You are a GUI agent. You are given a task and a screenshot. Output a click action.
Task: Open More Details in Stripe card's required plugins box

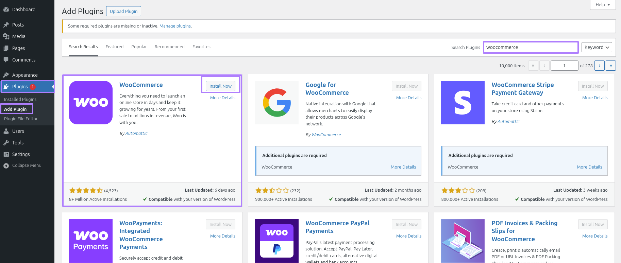[x=589, y=167]
